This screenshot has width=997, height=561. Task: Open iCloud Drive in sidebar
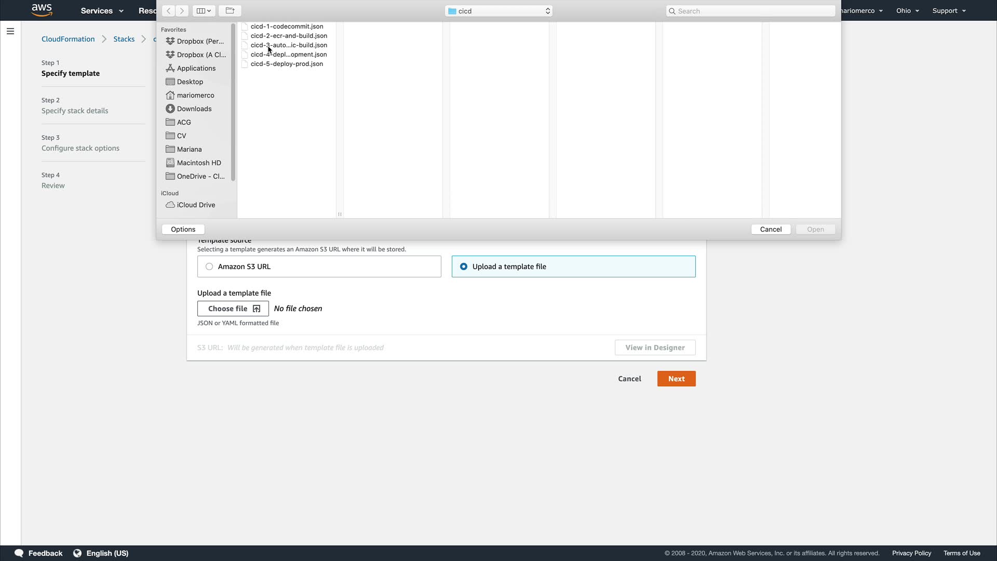tap(195, 205)
